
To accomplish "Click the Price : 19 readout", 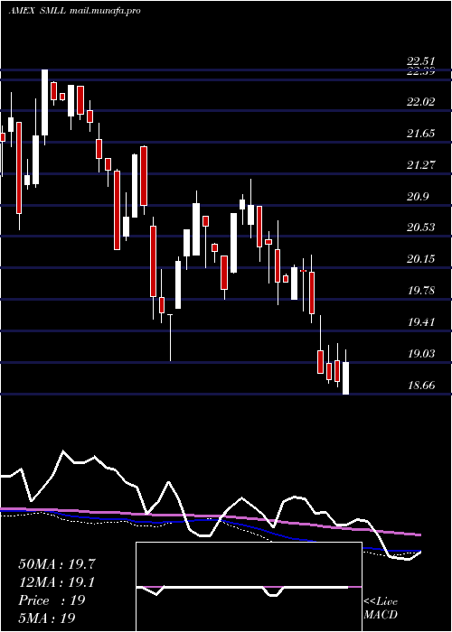I will click(52, 600).
